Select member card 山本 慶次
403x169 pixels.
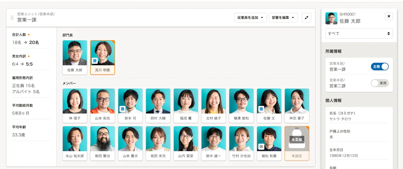point(130,143)
